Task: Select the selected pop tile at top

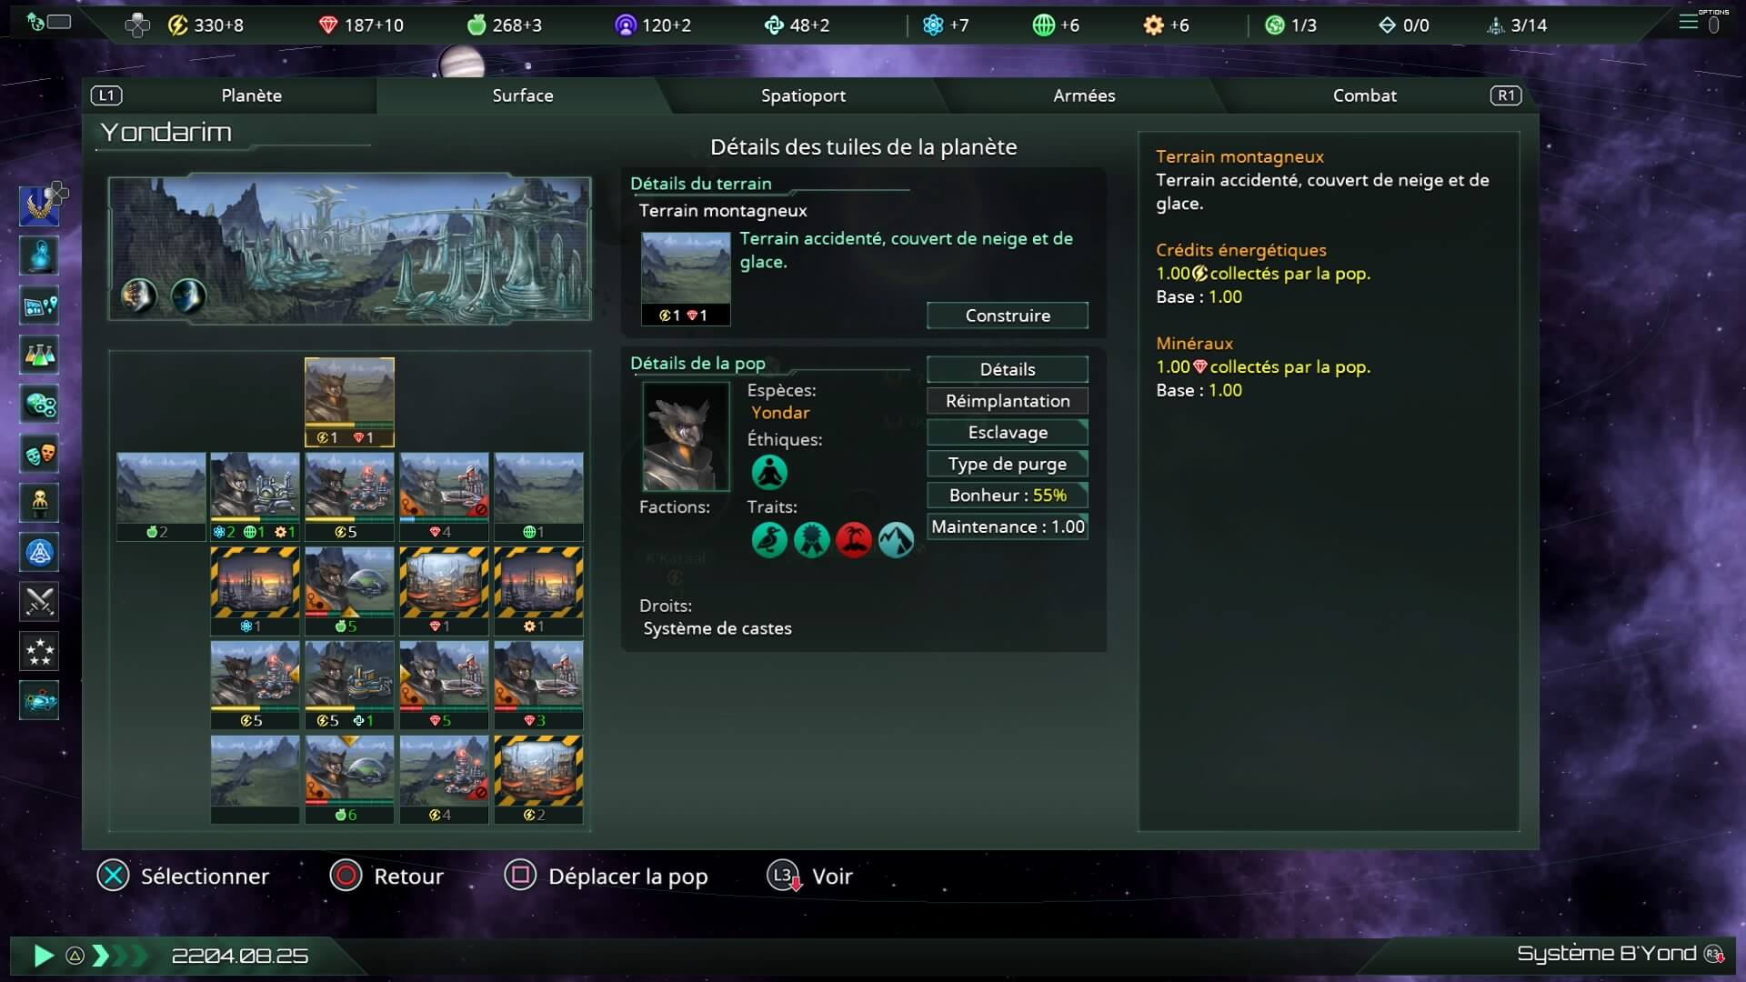Action: 349,402
